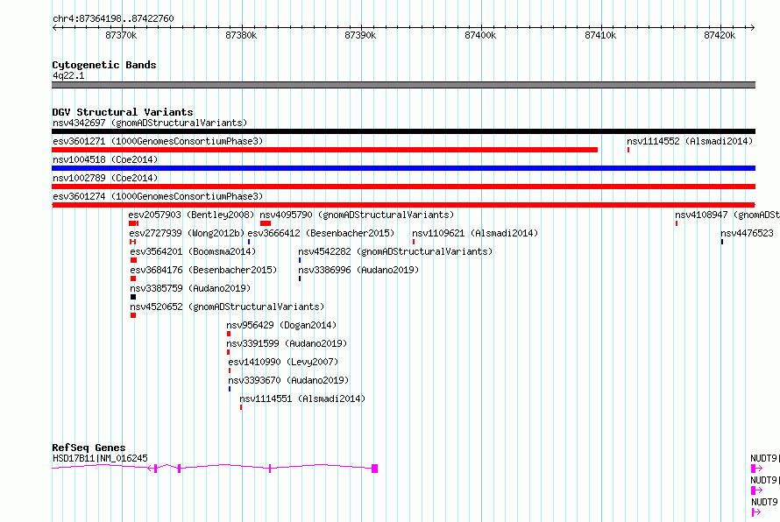
Task: Select the red esv3601274 variant bar
Action: (x=403, y=205)
